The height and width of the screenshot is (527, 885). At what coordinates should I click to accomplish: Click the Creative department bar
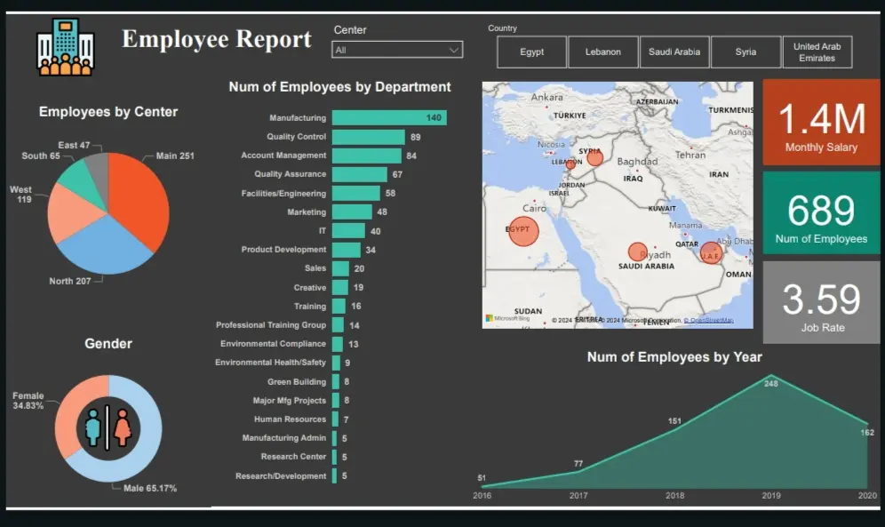339,287
